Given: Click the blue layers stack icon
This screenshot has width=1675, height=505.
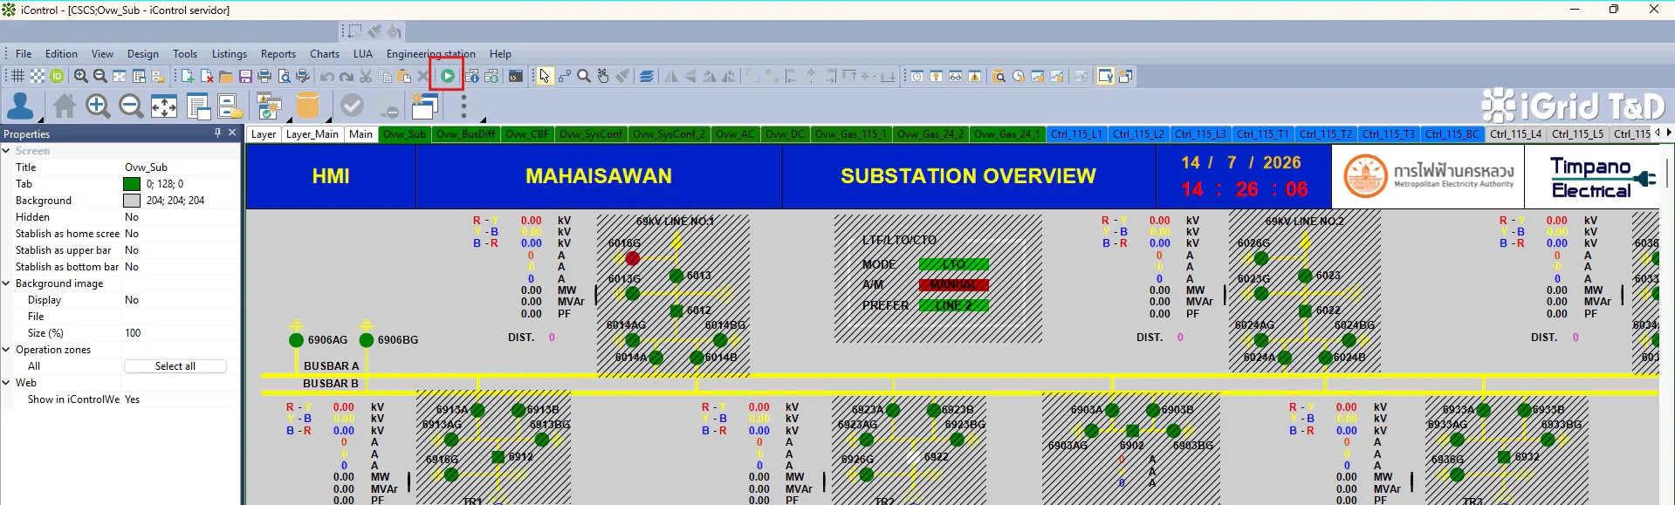Looking at the screenshot, I should [x=647, y=77].
